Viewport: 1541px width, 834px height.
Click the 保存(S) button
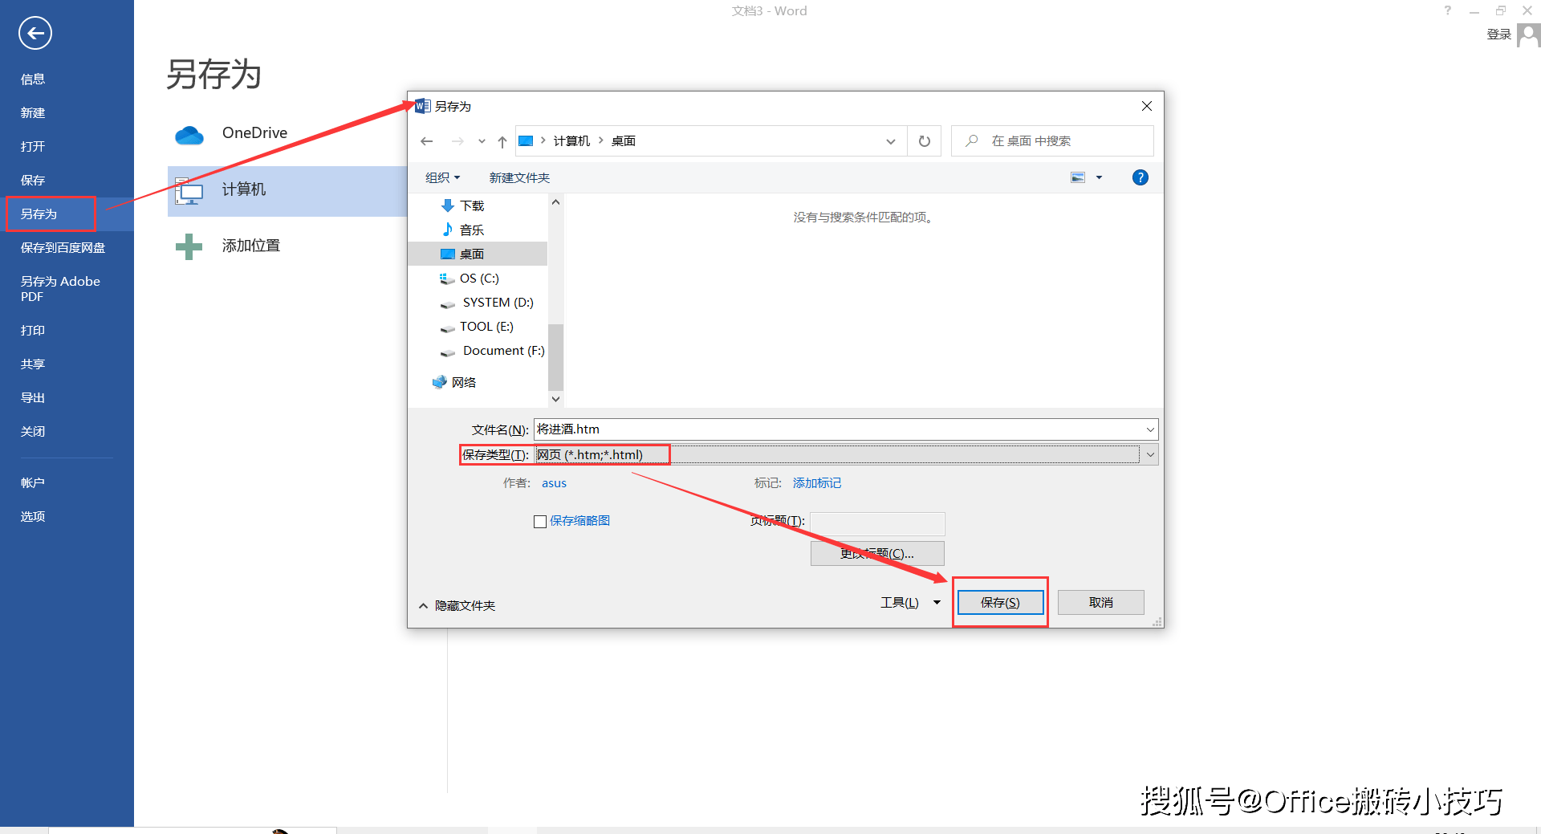(1000, 603)
